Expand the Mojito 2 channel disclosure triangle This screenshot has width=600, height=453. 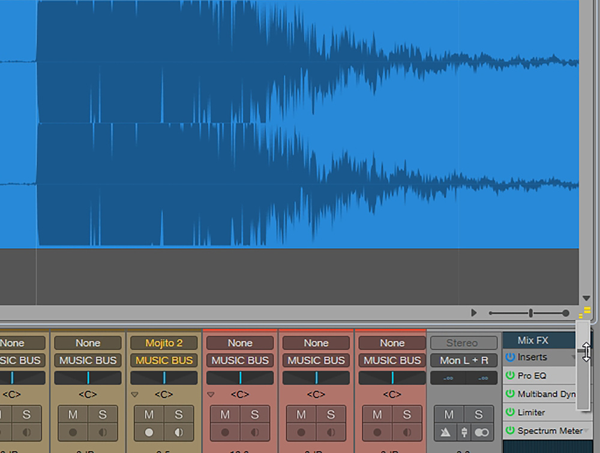click(x=134, y=395)
